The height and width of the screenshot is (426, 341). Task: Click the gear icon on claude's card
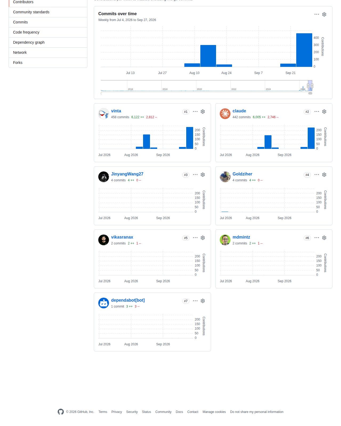click(x=324, y=112)
